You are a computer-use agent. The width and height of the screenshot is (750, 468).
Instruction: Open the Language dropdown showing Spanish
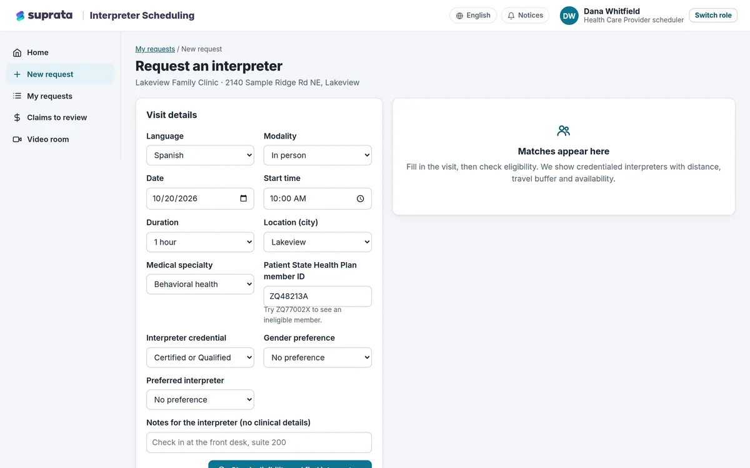pyautogui.click(x=200, y=155)
